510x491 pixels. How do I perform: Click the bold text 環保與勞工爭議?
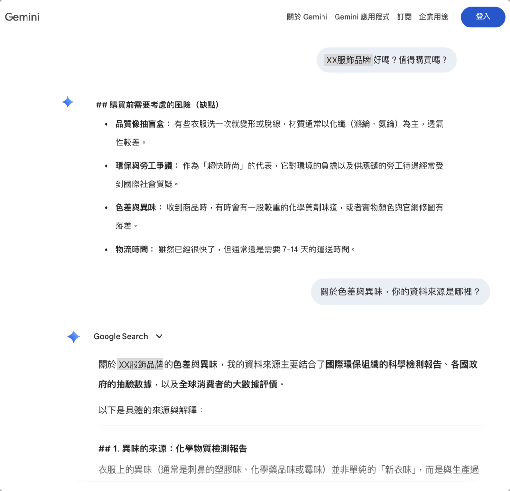144,166
